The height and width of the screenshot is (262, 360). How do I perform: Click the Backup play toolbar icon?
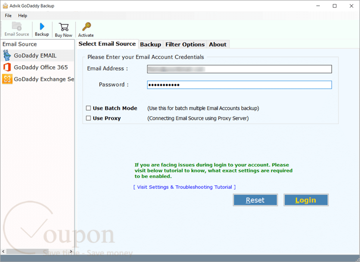point(42,26)
